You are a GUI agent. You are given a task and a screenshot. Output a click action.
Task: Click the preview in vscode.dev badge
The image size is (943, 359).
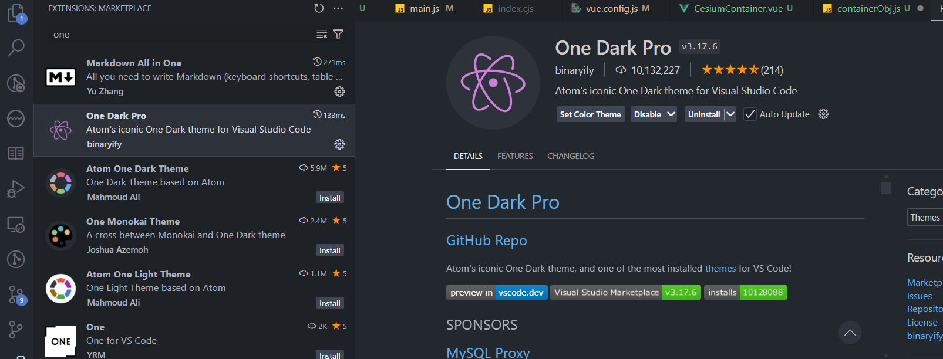[497, 292]
